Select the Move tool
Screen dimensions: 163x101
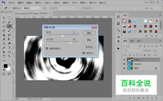4,18
